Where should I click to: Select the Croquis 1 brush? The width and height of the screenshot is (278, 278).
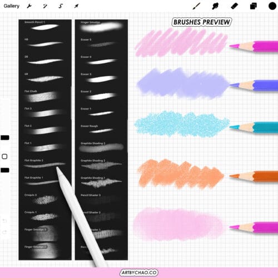(45, 216)
